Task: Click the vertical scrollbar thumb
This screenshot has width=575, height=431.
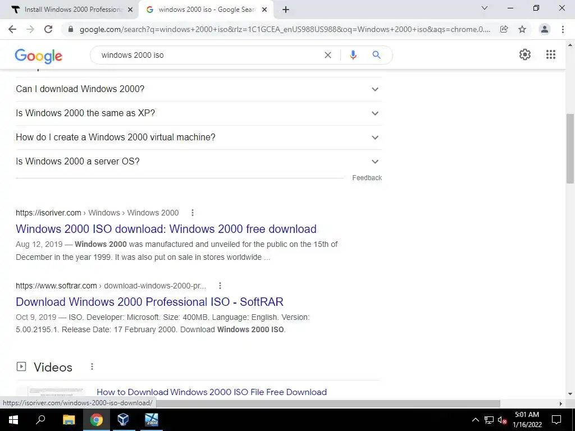Action: 570,148
